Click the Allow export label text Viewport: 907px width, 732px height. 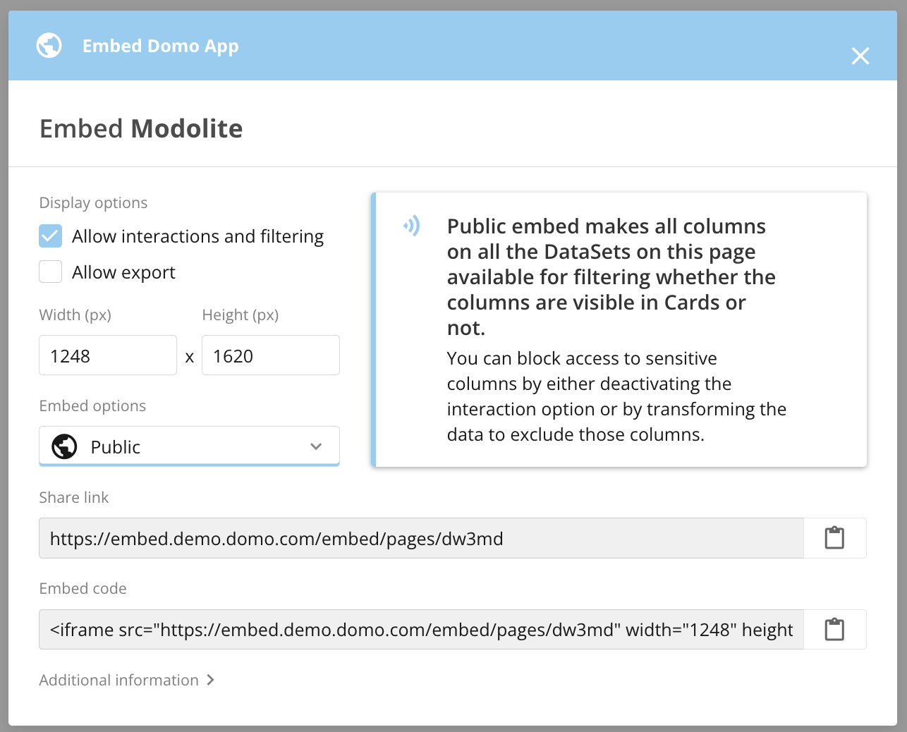(x=123, y=272)
